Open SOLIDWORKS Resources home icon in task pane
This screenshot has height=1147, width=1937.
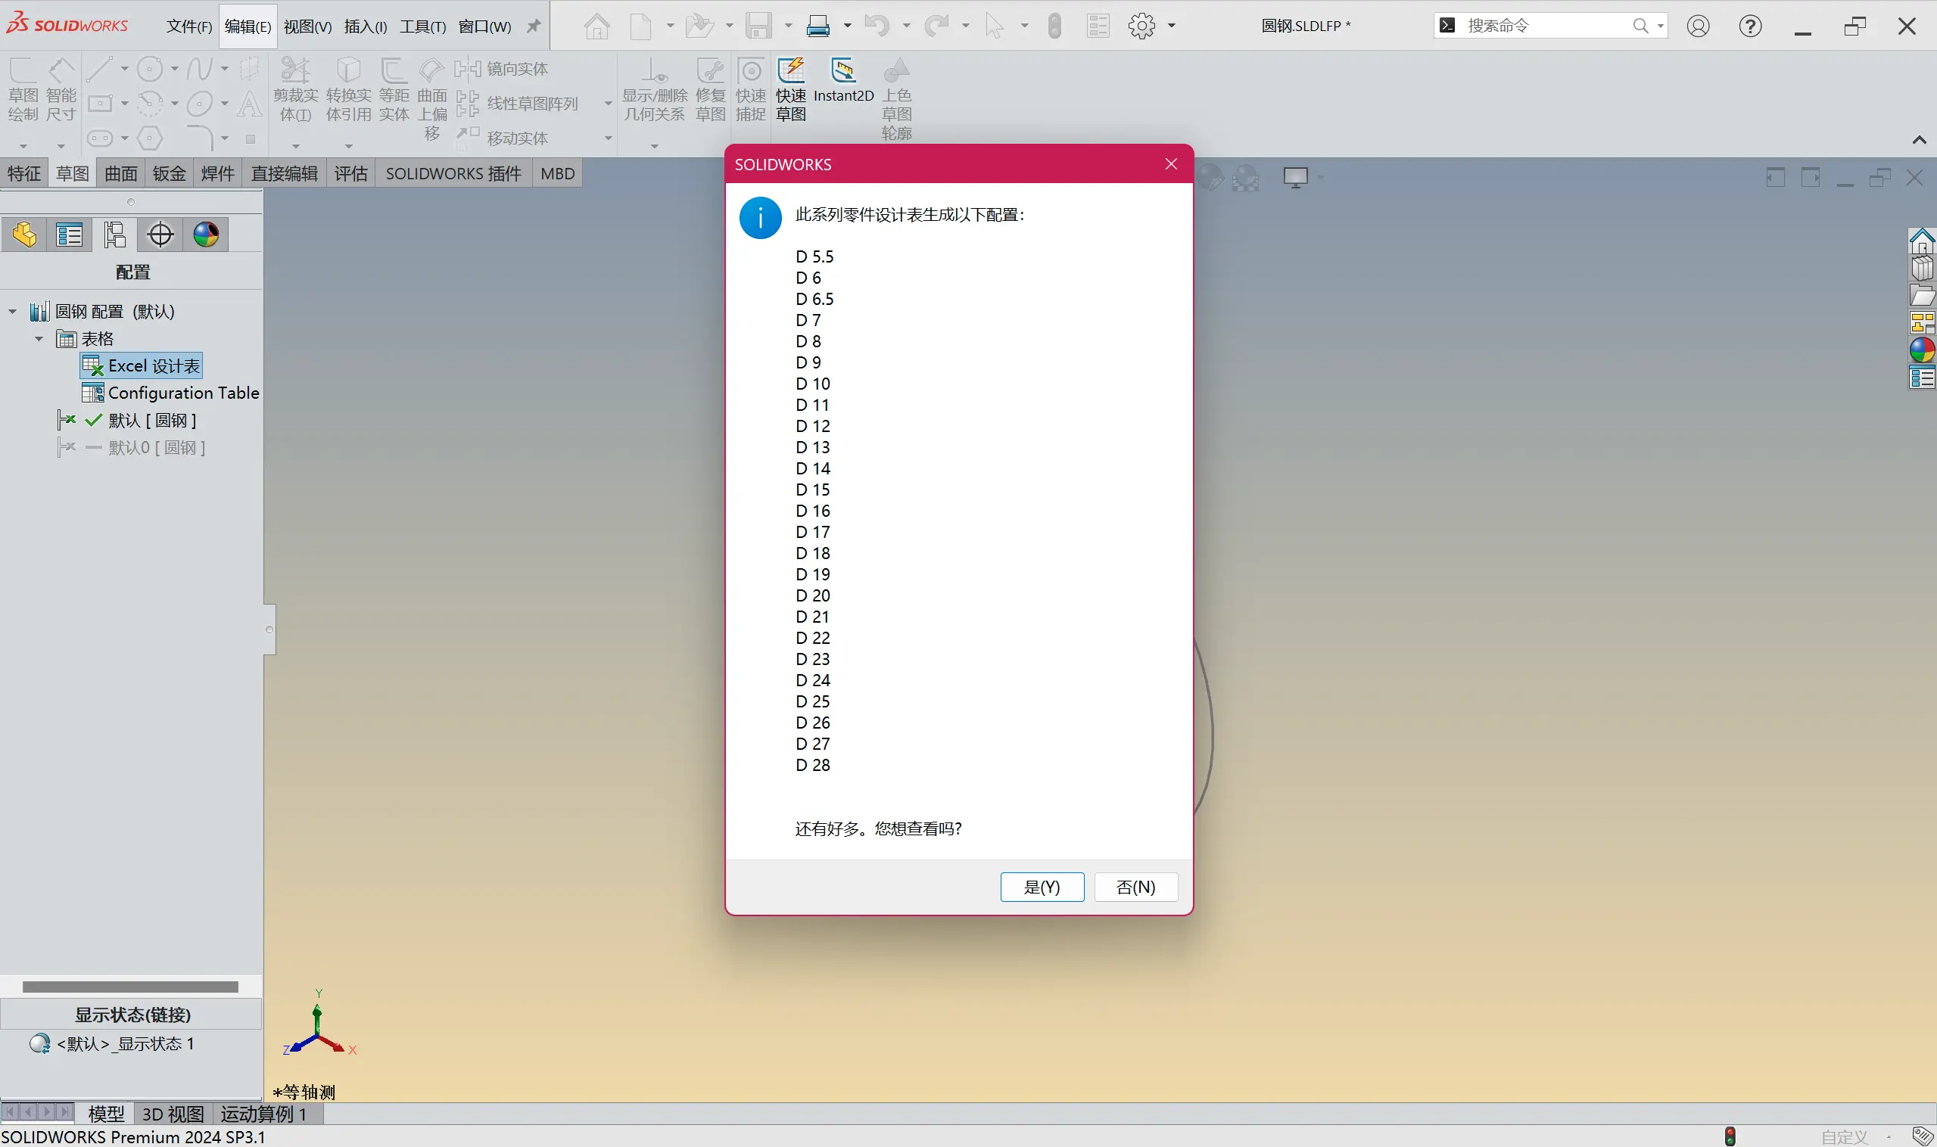point(1922,241)
